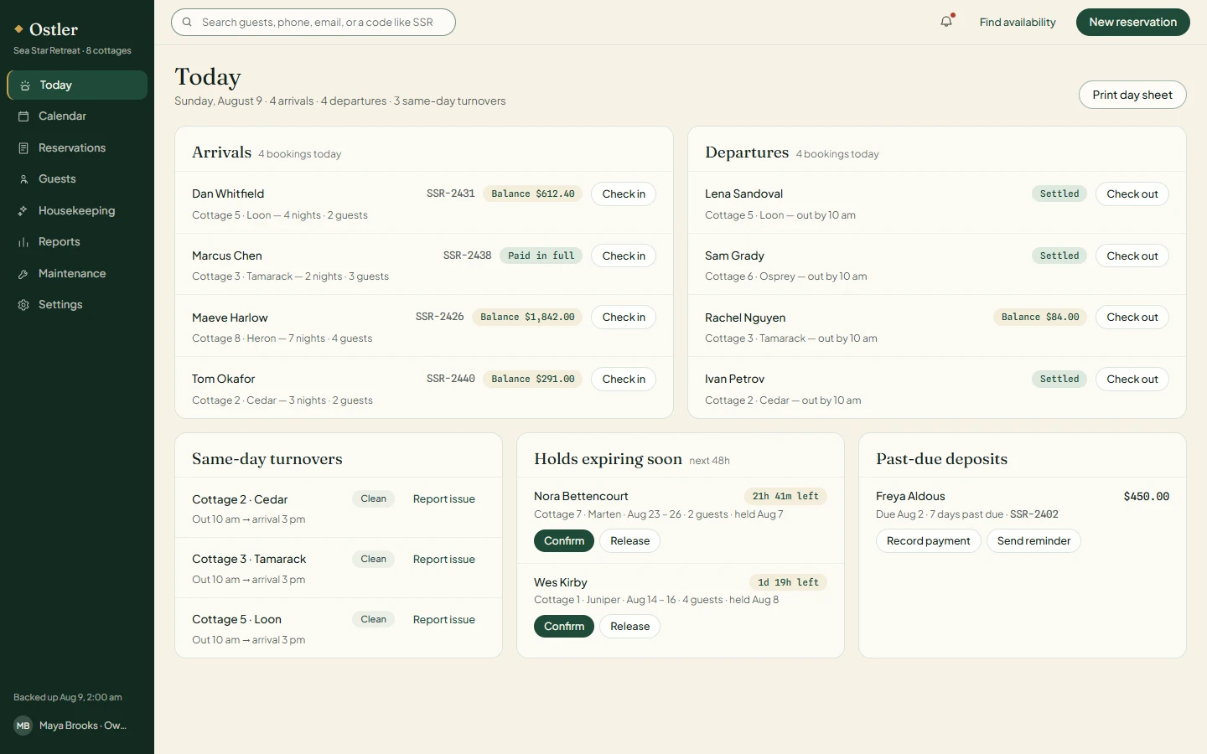Click Print day sheet button
This screenshot has height=754, width=1207.
click(x=1132, y=95)
